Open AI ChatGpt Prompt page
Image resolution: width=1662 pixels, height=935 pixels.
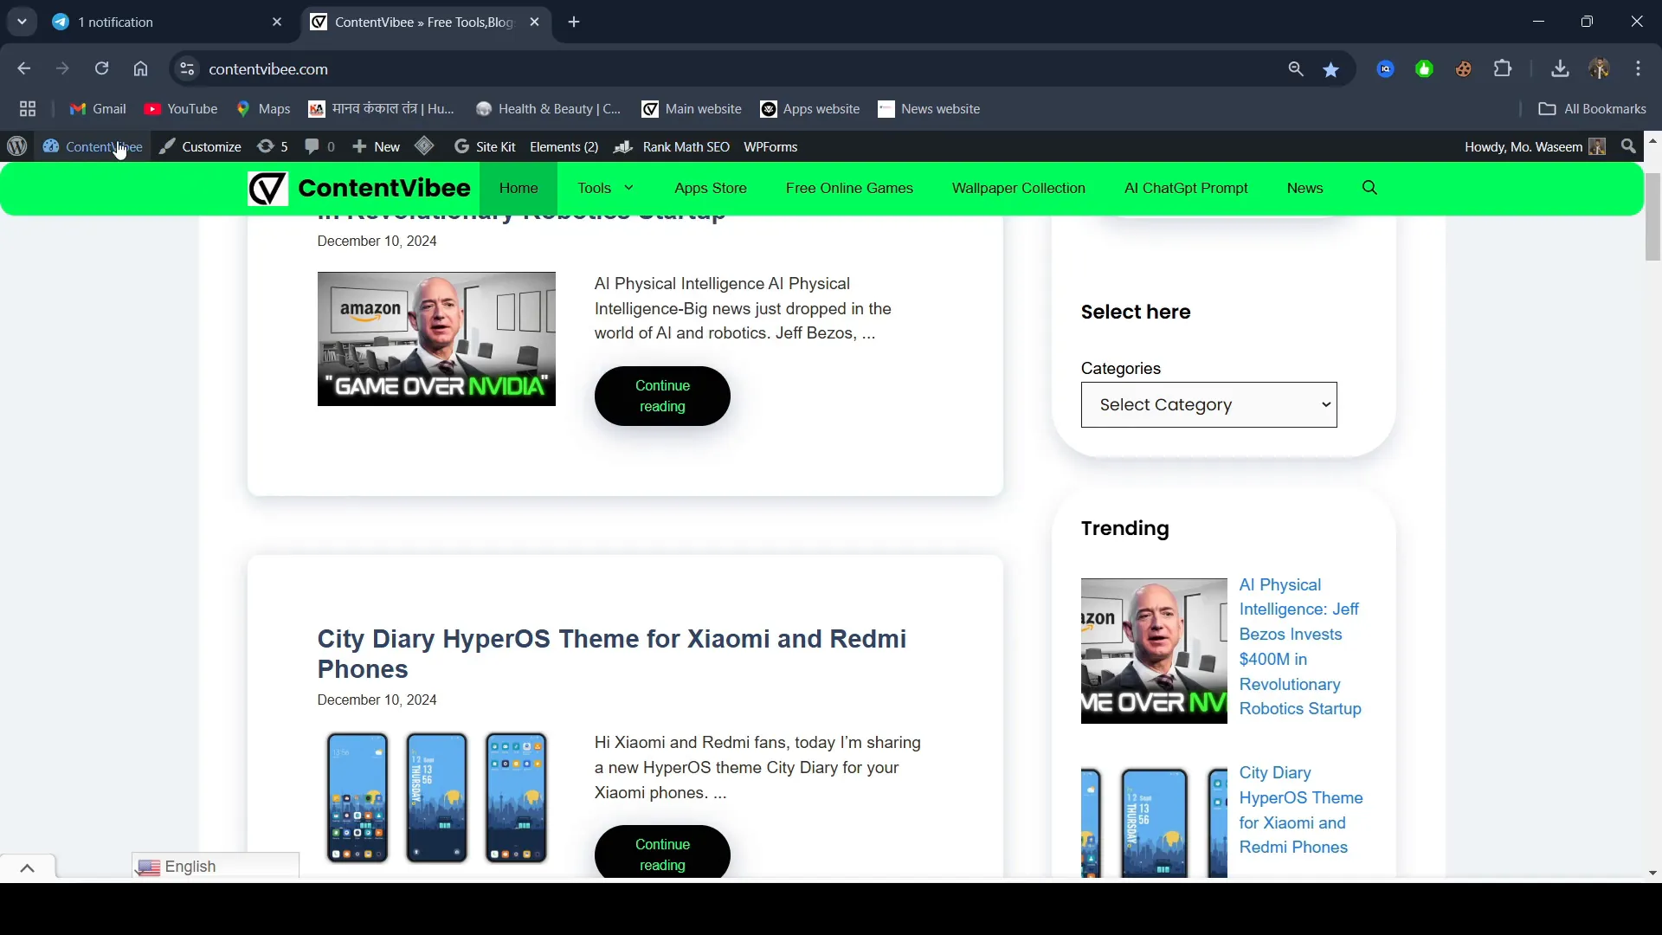[x=1186, y=188]
